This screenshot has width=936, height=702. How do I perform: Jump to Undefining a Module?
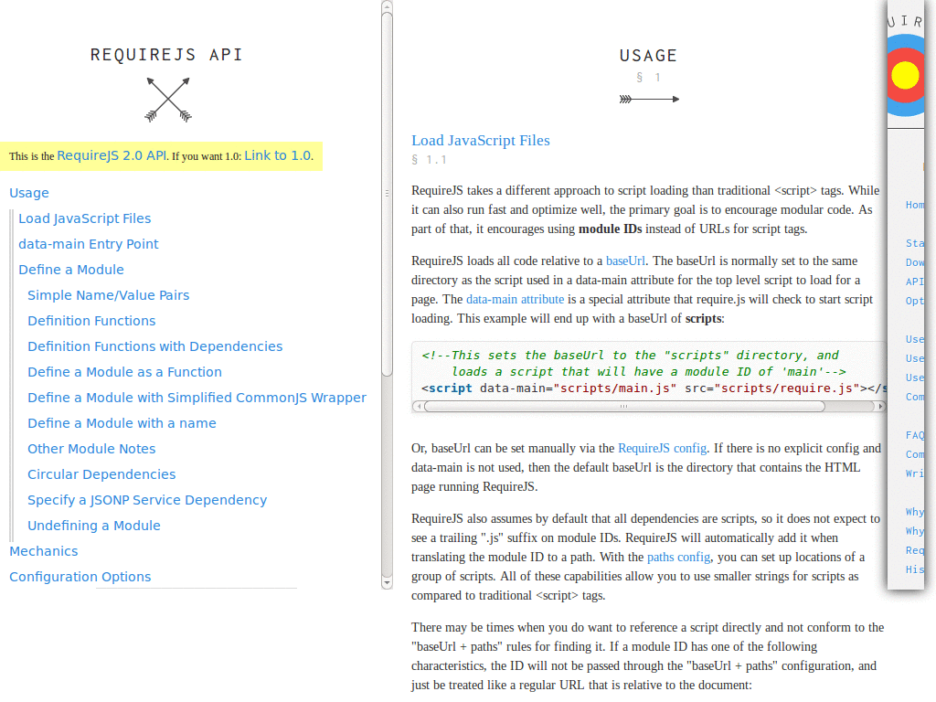[94, 526]
